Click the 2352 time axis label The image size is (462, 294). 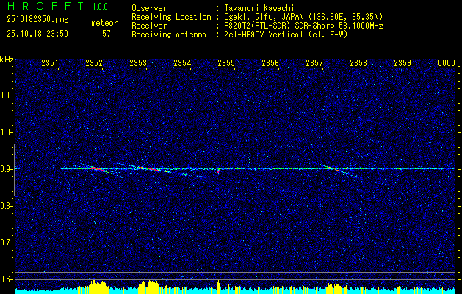pos(94,62)
